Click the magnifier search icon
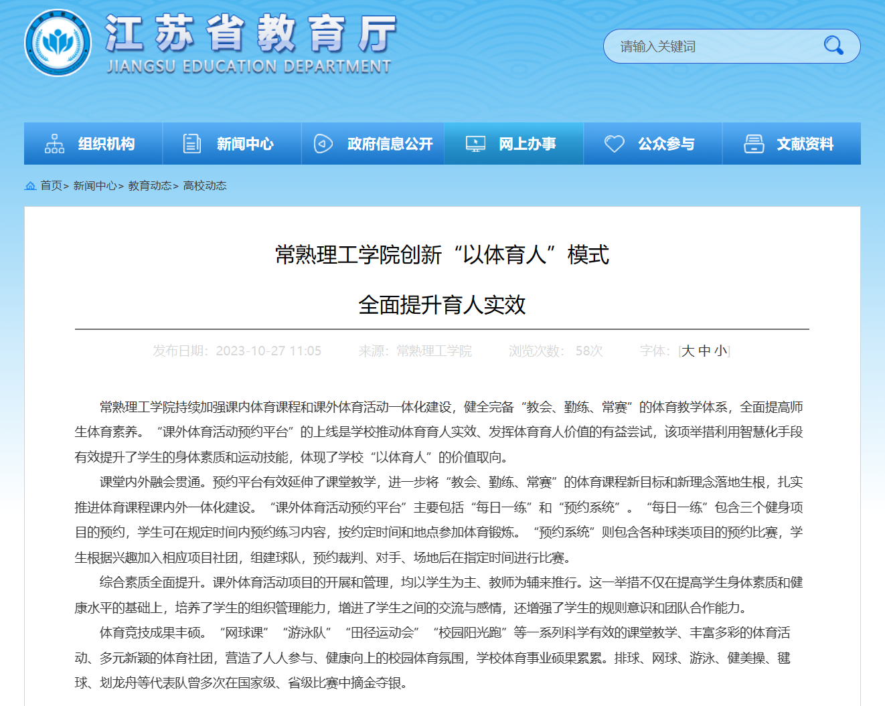The width and height of the screenshot is (885, 706). click(833, 46)
